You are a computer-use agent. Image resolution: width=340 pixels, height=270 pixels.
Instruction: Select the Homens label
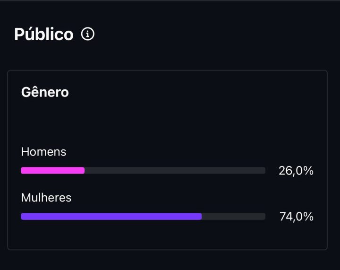click(43, 151)
